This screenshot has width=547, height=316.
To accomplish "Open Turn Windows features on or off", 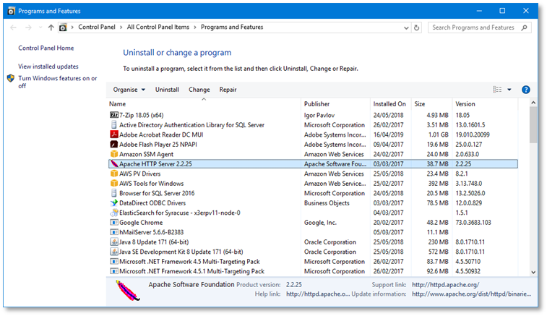I will click(x=57, y=82).
